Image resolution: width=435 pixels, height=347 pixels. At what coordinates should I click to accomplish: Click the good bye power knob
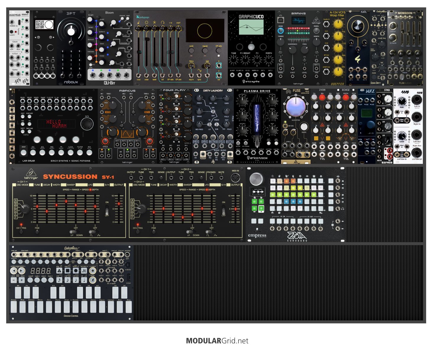click(x=127, y=255)
